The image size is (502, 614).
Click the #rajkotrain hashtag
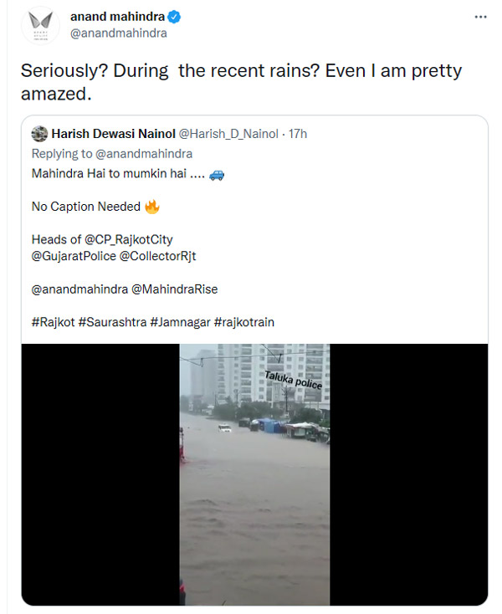244,321
